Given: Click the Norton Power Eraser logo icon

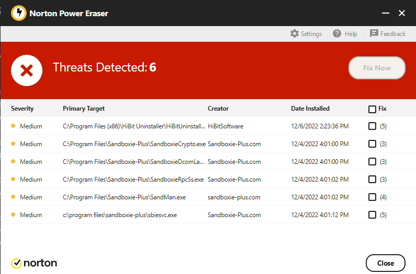Looking at the screenshot, I should coord(19,13).
